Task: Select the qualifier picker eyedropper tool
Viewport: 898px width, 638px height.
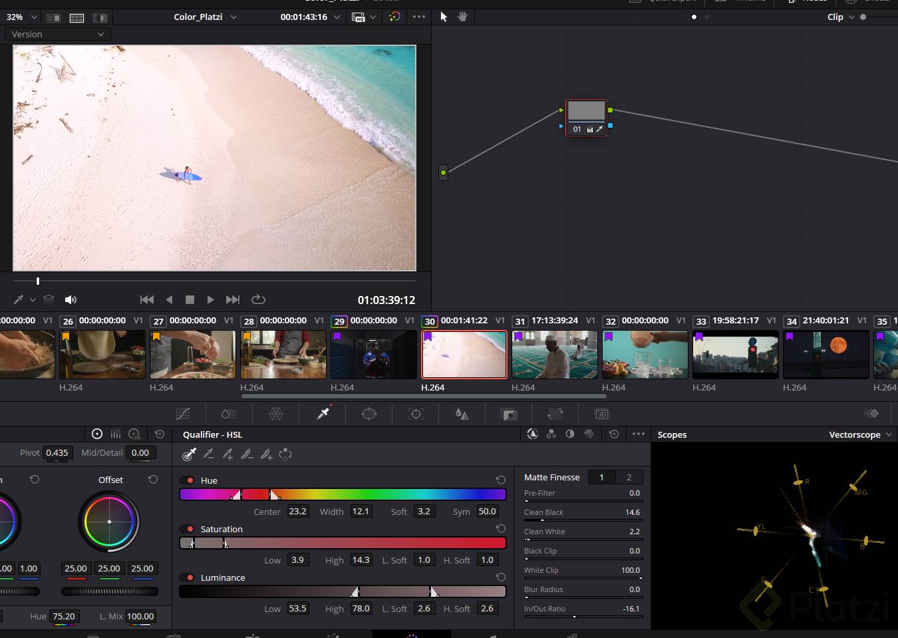Action: tap(190, 454)
